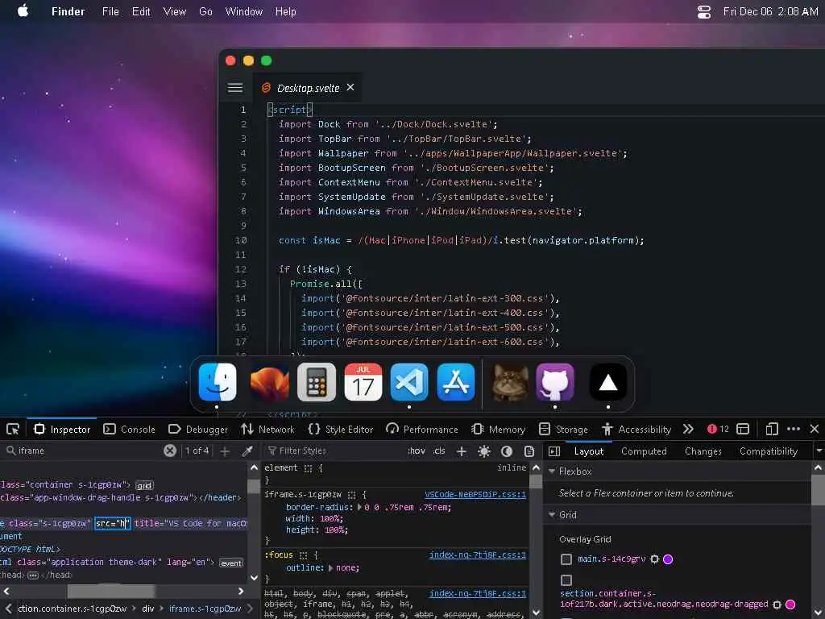This screenshot has height=619, width=825.
Task: Open Calendar showing JUL 17
Action: pos(363,382)
